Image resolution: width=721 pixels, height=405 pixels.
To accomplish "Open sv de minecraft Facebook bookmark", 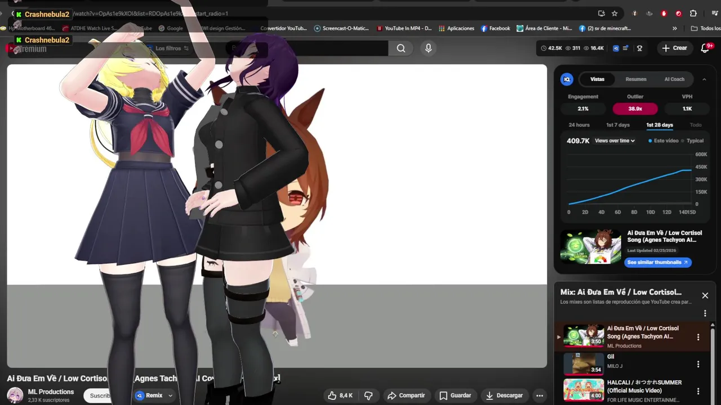I will click(x=604, y=28).
